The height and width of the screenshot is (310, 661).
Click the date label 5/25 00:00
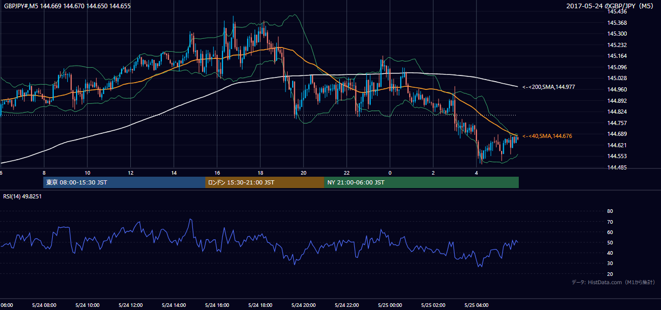(x=390, y=305)
